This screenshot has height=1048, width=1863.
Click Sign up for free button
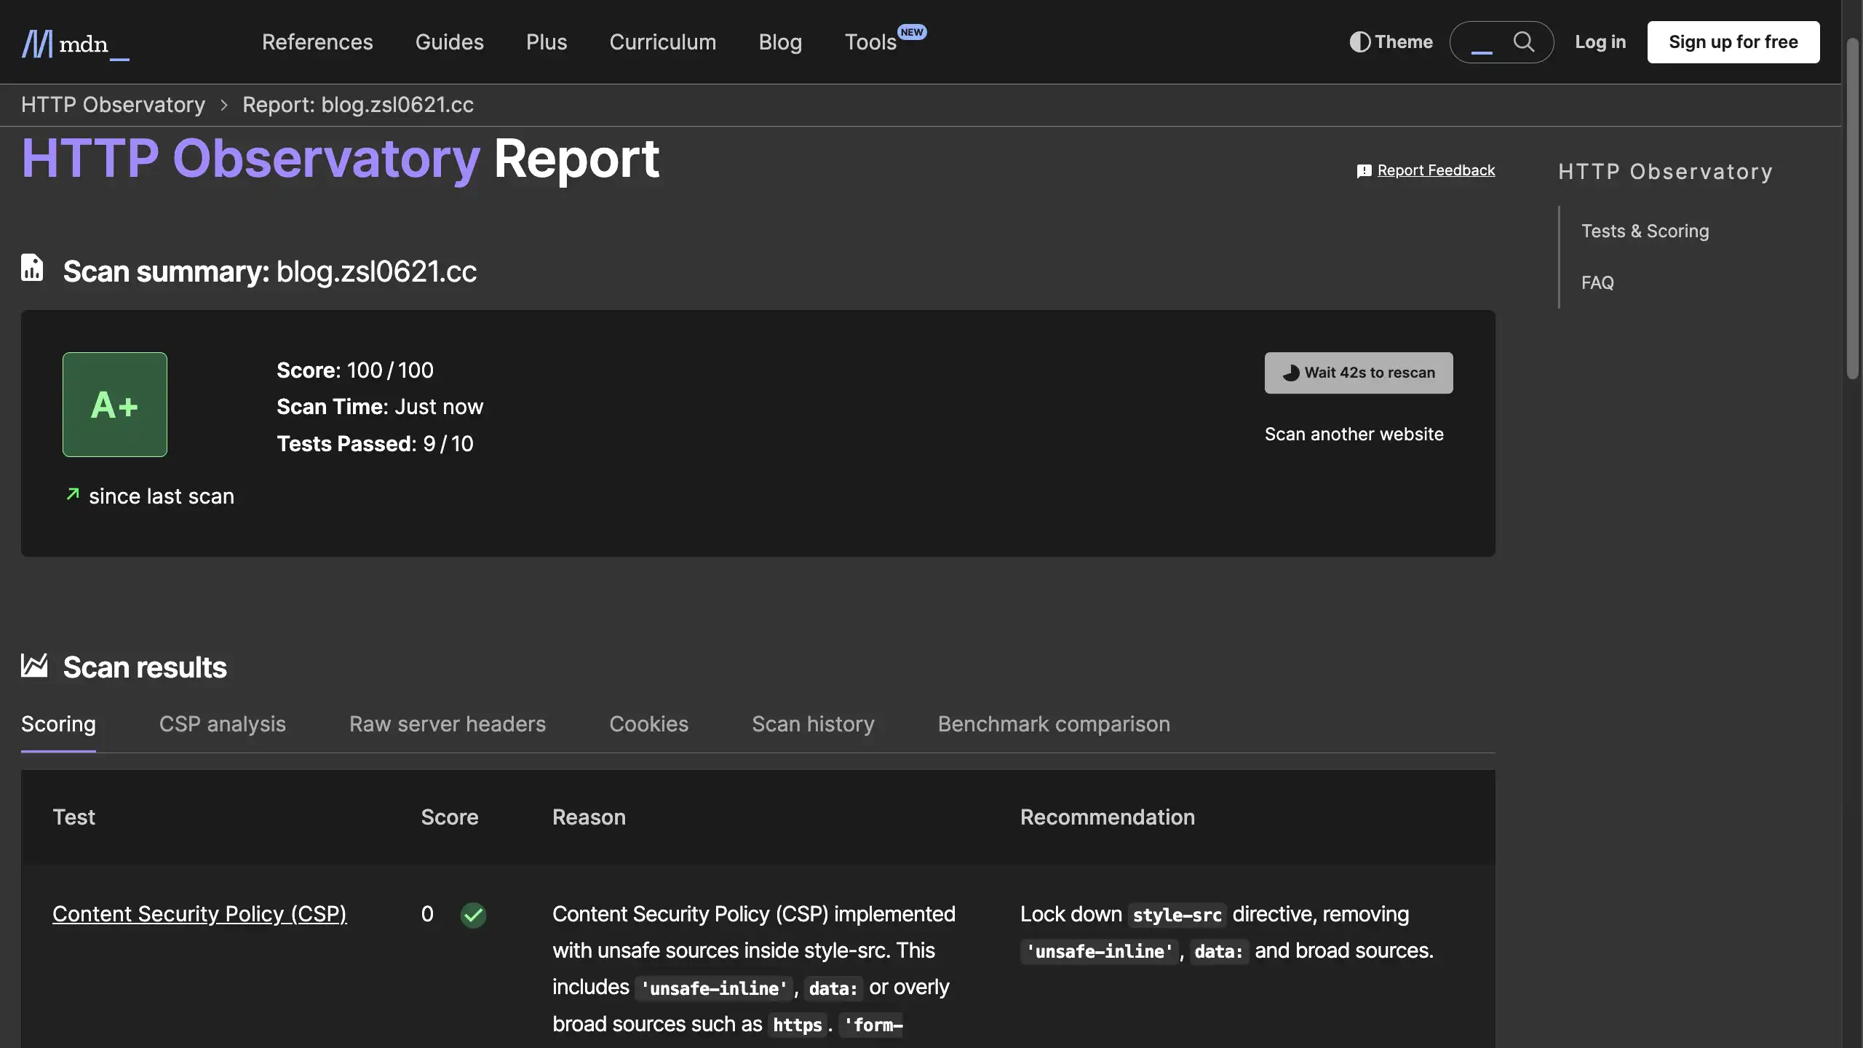[1733, 42]
